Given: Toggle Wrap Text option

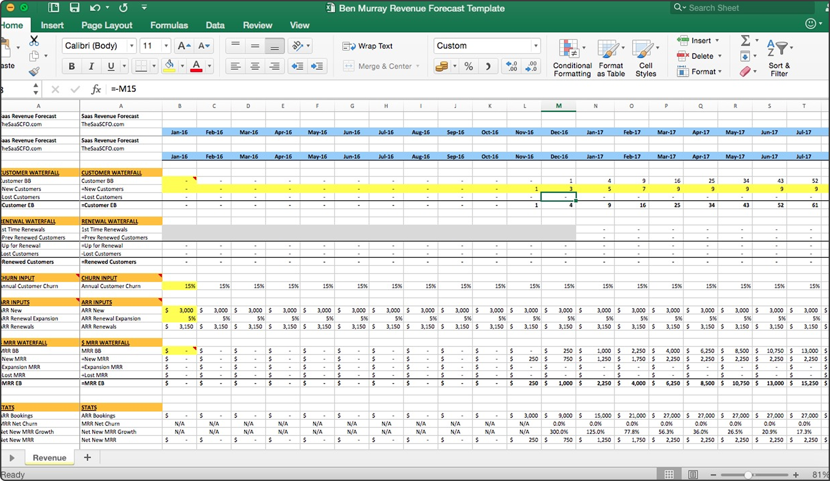Looking at the screenshot, I should click(x=368, y=46).
